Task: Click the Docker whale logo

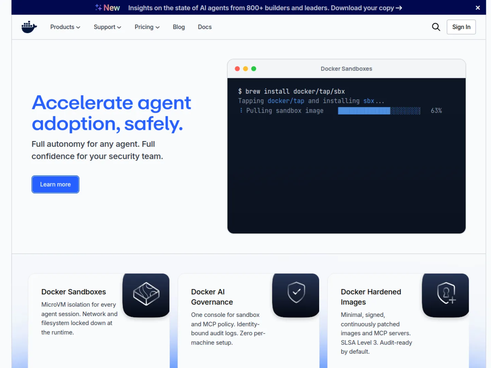Action: pyautogui.click(x=29, y=27)
